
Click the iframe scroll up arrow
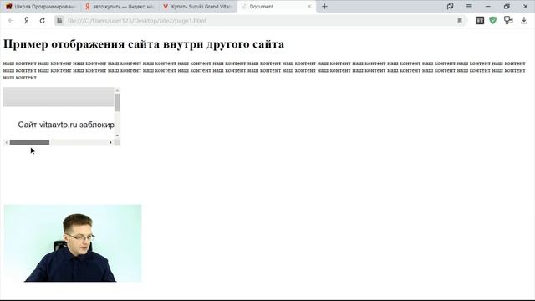117,90
